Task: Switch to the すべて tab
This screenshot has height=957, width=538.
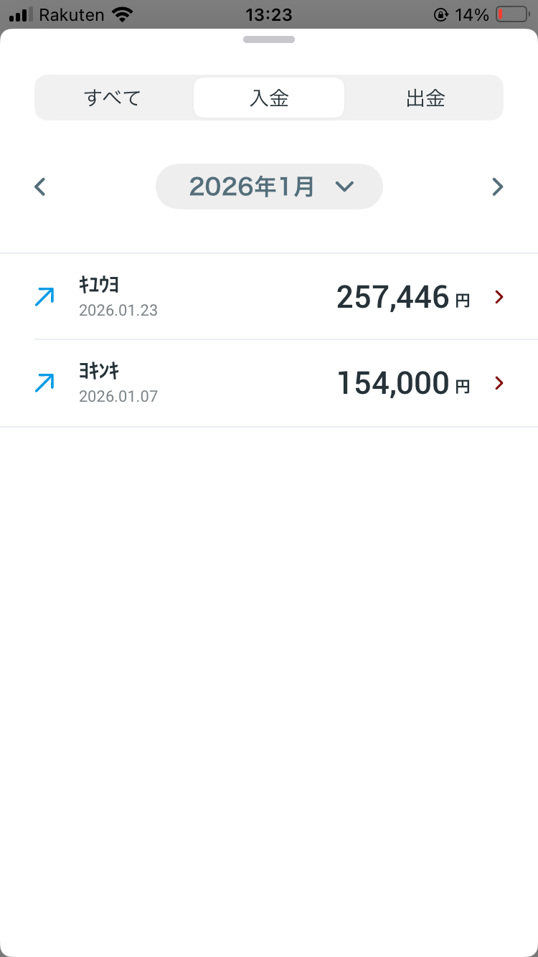Action: tap(113, 98)
